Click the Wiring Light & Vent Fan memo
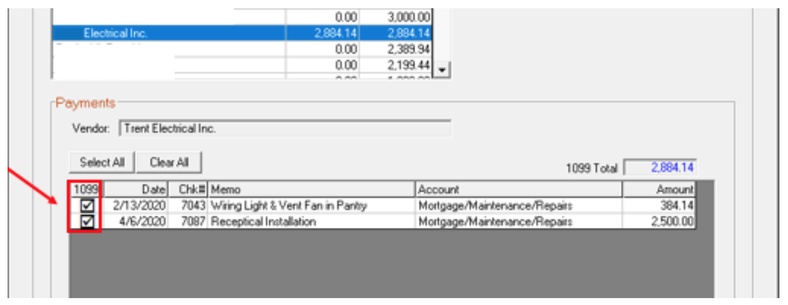 pyautogui.click(x=289, y=205)
